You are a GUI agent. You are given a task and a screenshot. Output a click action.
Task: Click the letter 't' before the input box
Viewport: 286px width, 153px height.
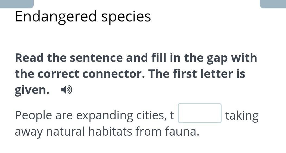point(172,116)
